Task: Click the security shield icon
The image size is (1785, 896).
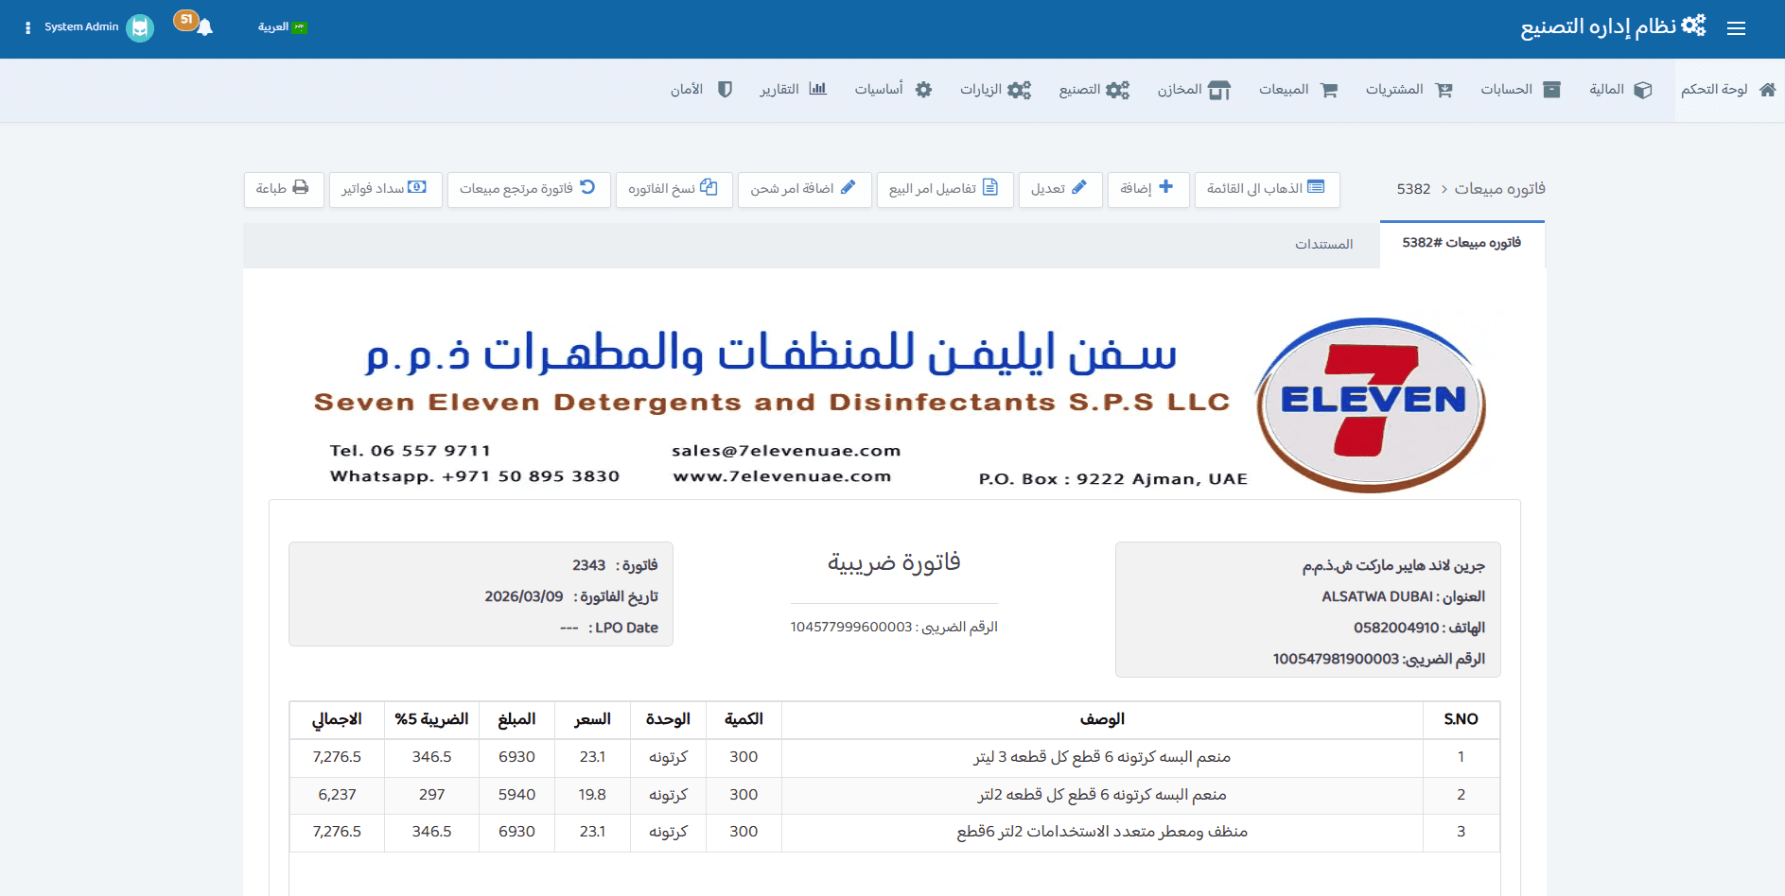Action: (726, 90)
